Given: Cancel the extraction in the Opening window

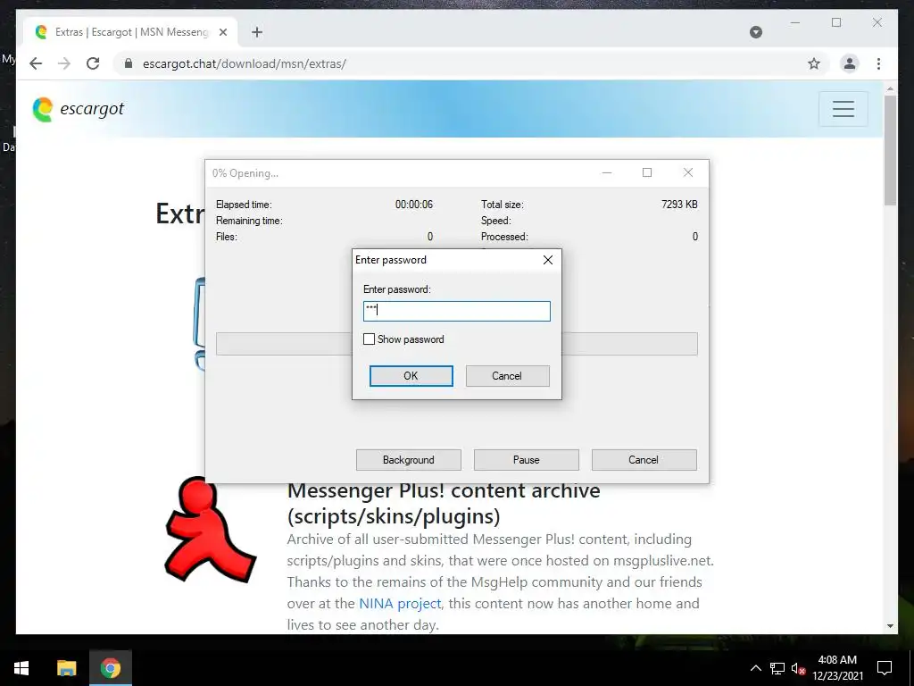Looking at the screenshot, I should (644, 460).
